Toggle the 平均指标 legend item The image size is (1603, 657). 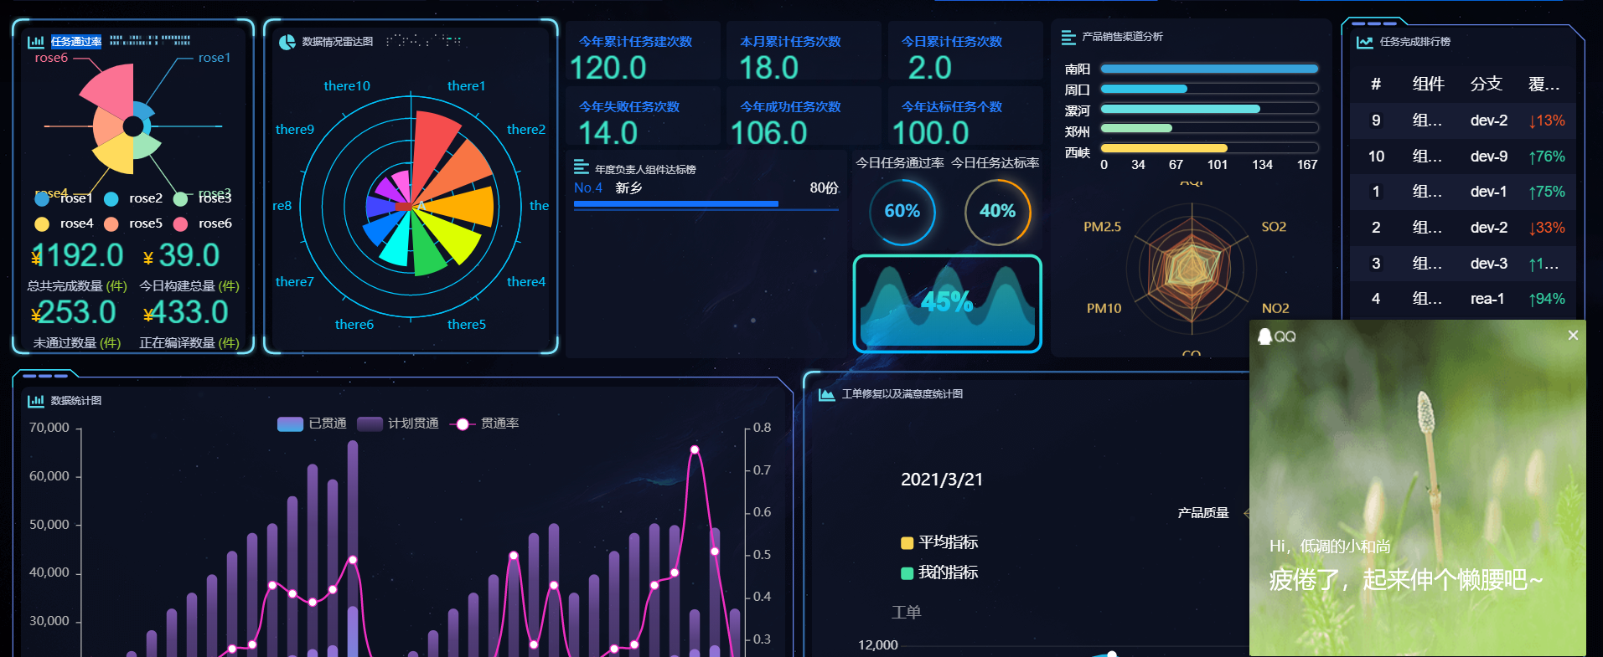pos(939,542)
